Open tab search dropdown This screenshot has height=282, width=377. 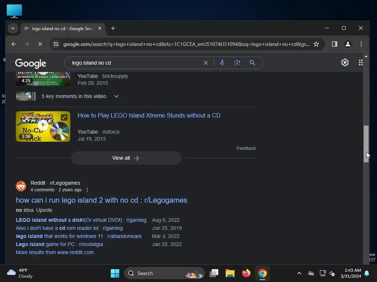(x=13, y=28)
